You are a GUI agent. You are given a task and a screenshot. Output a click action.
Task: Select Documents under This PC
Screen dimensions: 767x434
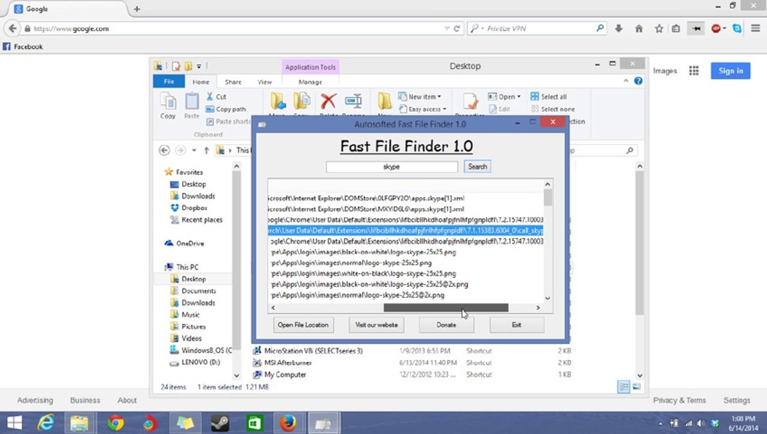tap(193, 291)
